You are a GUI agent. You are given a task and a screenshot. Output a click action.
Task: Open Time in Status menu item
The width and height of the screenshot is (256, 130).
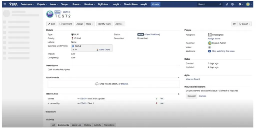click(x=130, y=4)
